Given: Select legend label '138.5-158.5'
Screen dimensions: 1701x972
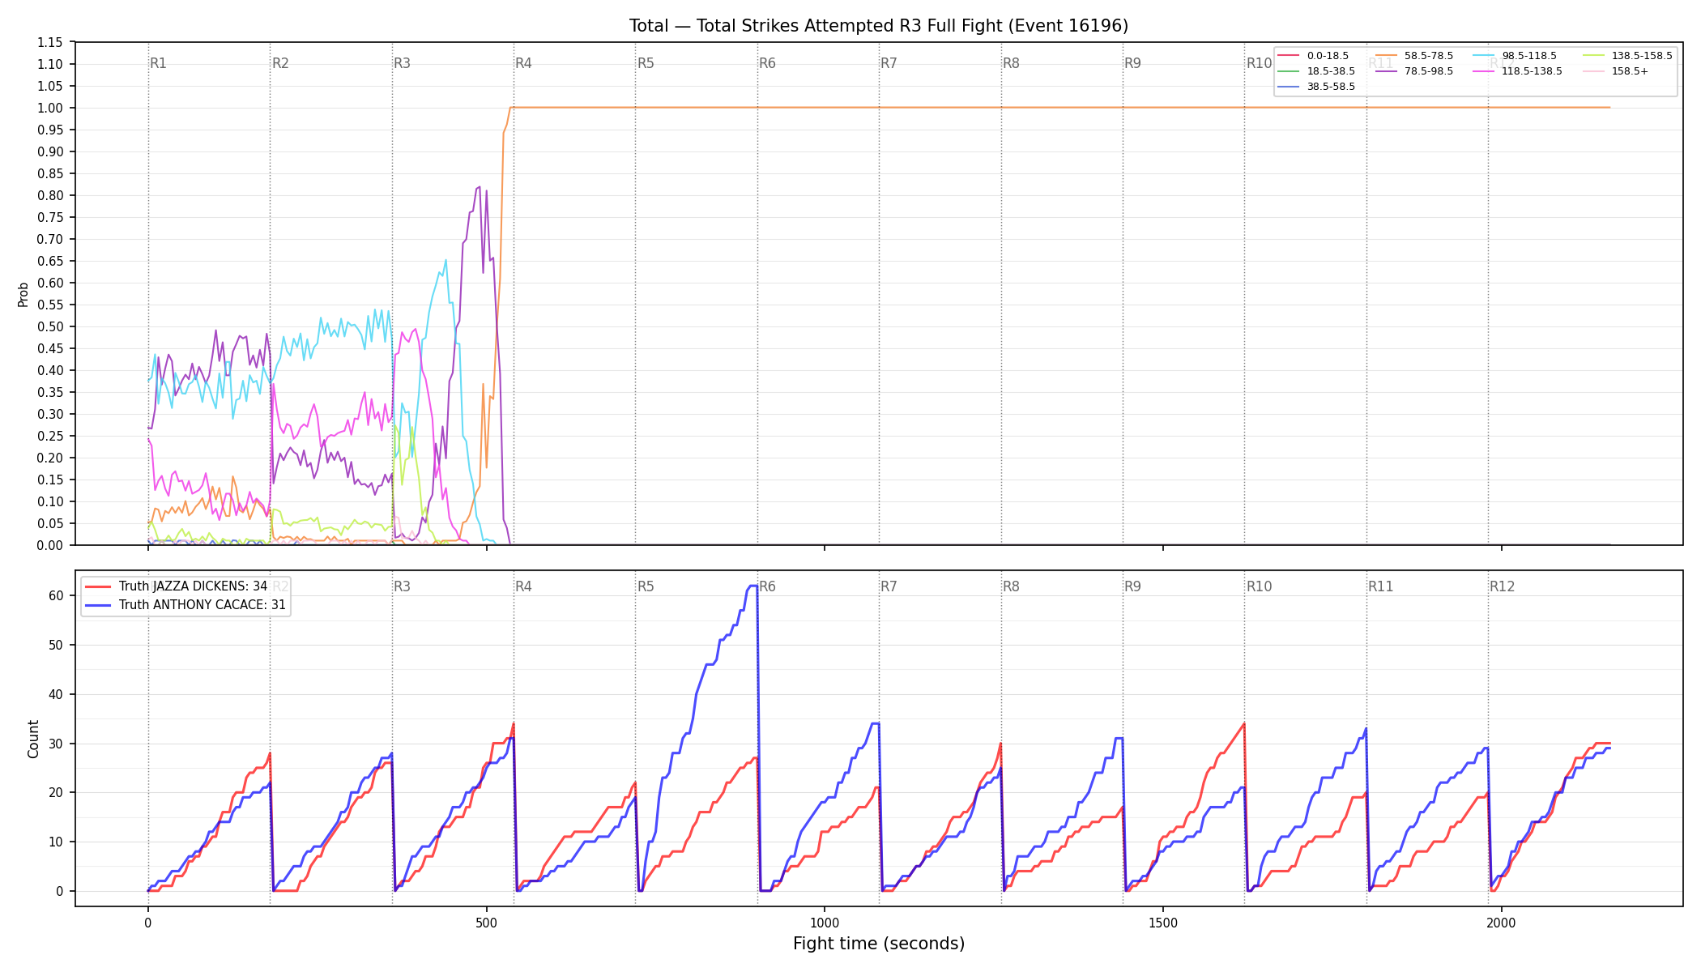Looking at the screenshot, I should click(1642, 56).
